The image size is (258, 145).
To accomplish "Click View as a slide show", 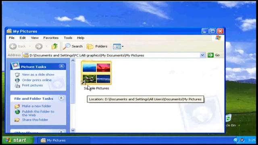I will [x=38, y=75].
